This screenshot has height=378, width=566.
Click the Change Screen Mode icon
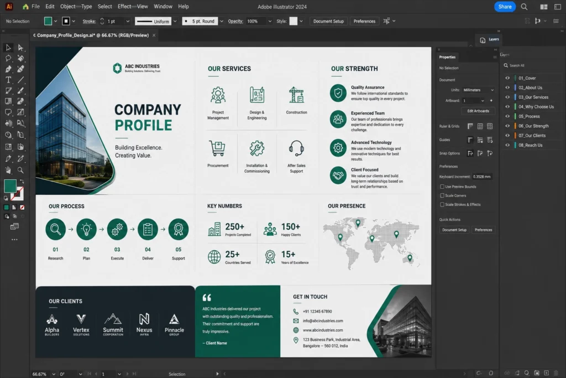tap(14, 226)
